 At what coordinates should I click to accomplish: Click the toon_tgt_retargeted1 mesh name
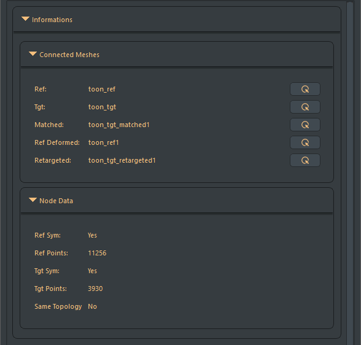(x=122, y=160)
